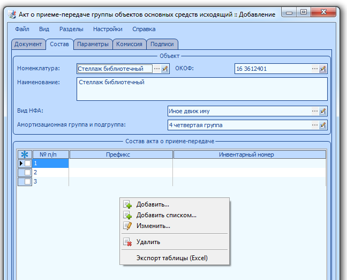Close the Акт о приеме-передаче window
Image resolution: width=347 pixels, height=280 pixels.
pyautogui.click(x=323, y=12)
